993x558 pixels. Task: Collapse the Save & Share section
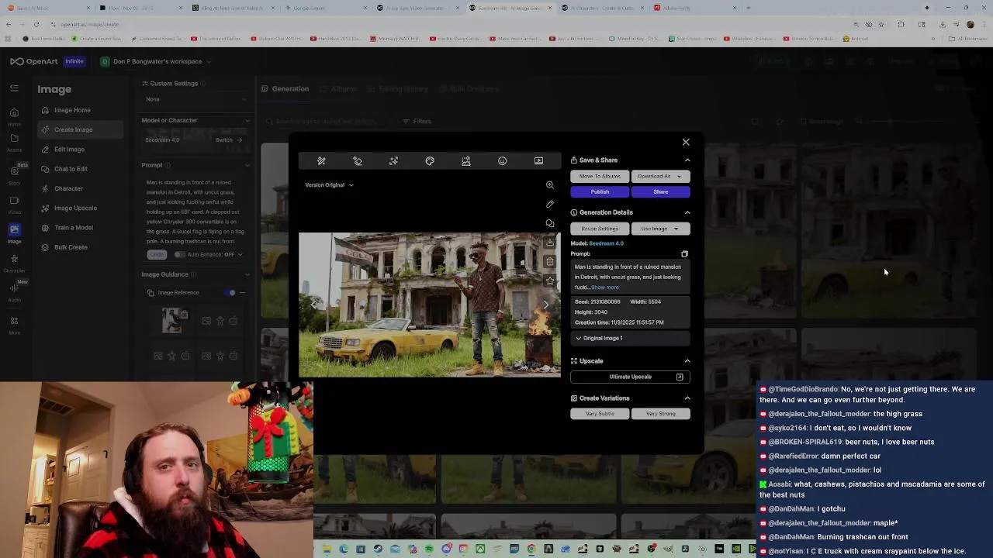[x=687, y=160]
